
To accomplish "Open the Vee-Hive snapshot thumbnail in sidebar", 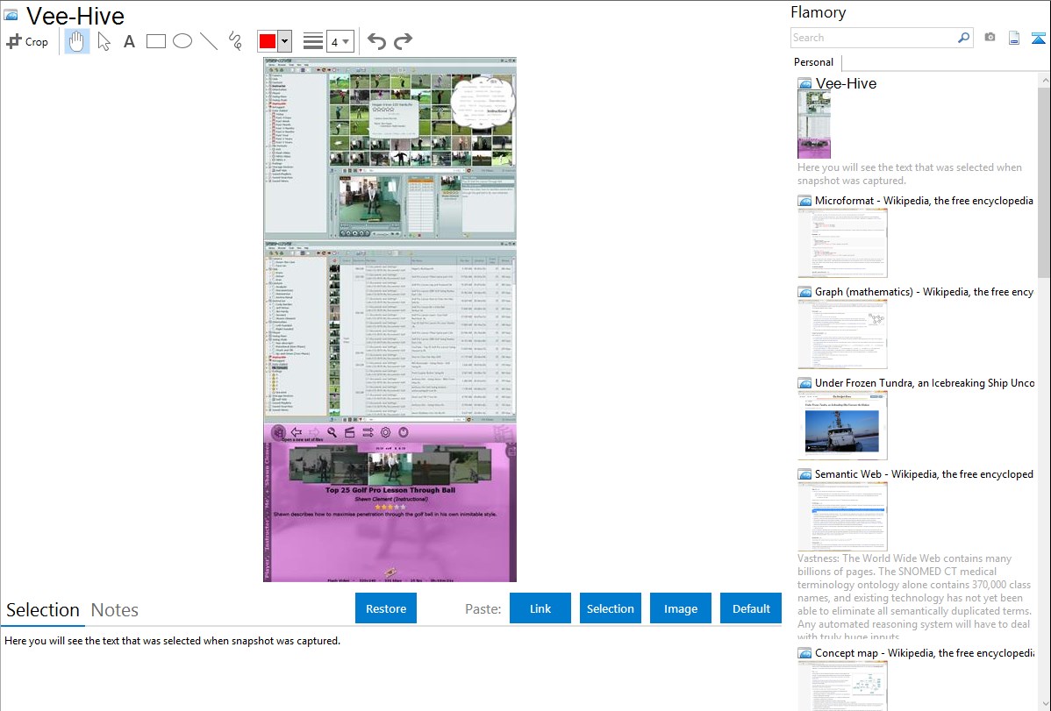I will [x=814, y=124].
